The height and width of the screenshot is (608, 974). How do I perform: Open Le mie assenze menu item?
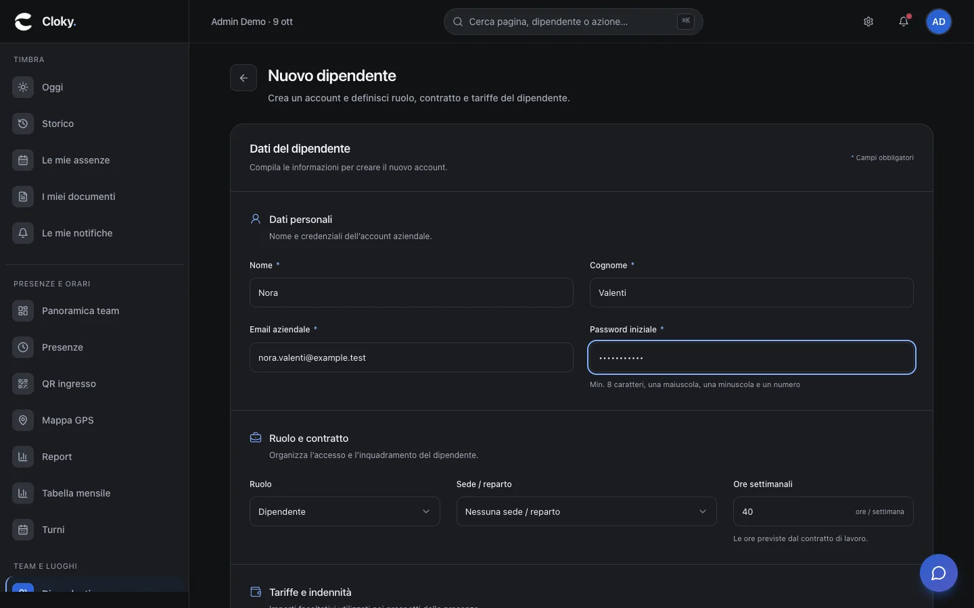pos(95,160)
